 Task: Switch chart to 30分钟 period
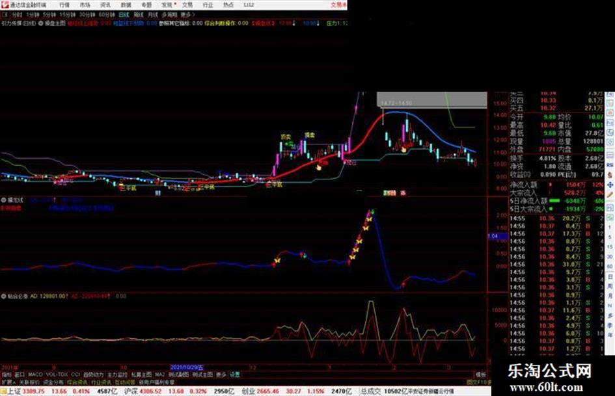click(87, 14)
